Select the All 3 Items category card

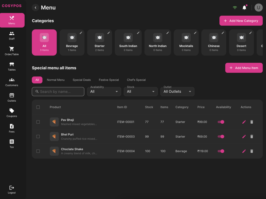click(x=44, y=42)
